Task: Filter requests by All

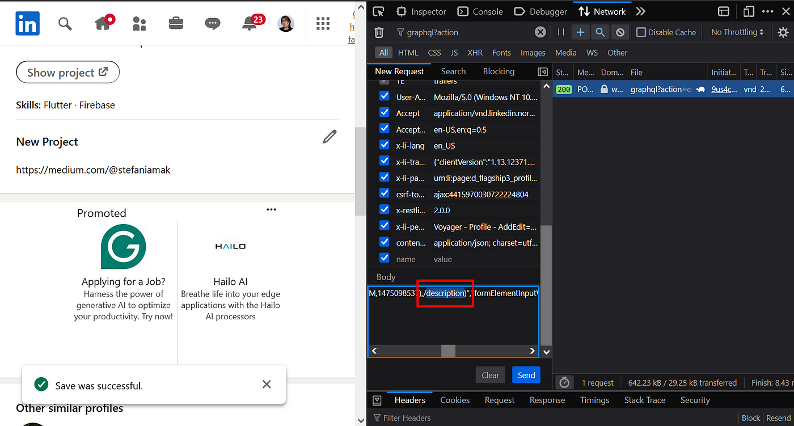Action: 384,53
